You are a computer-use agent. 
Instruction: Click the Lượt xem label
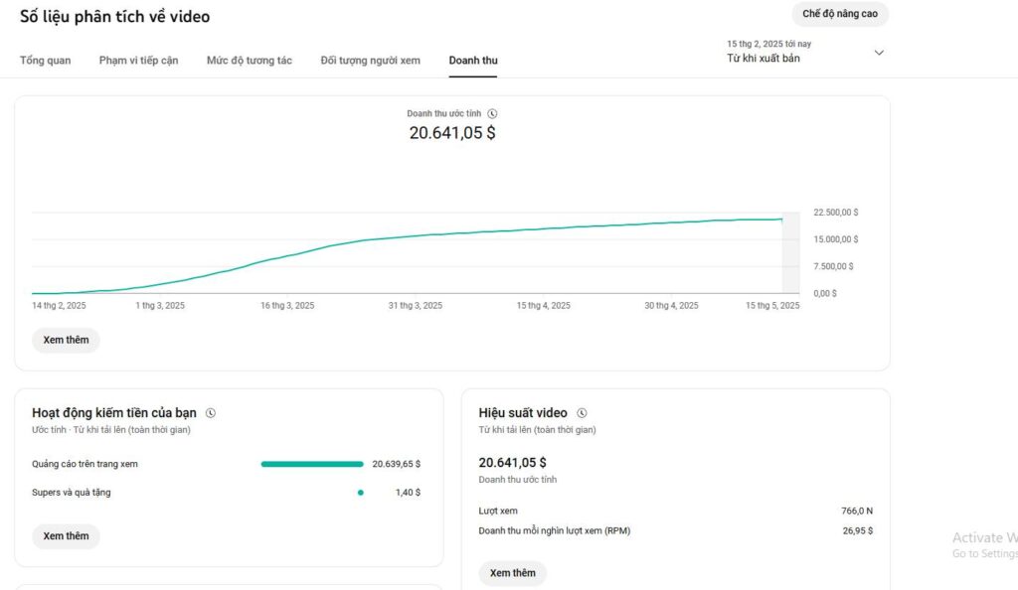pyautogui.click(x=498, y=511)
